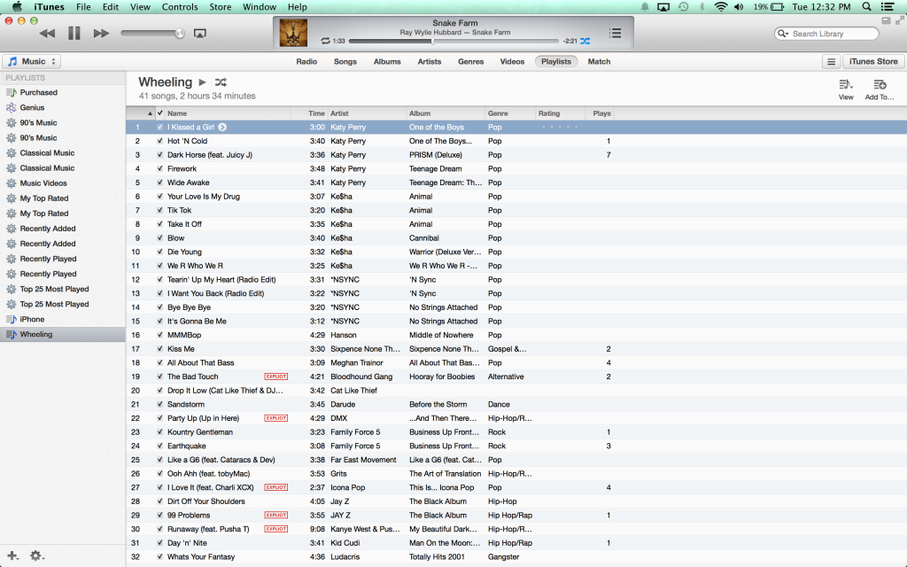Sort songs by Time column
Viewport: 907px width, 567px height.
click(309, 113)
